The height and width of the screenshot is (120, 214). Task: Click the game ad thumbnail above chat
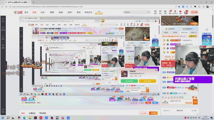[180, 21]
